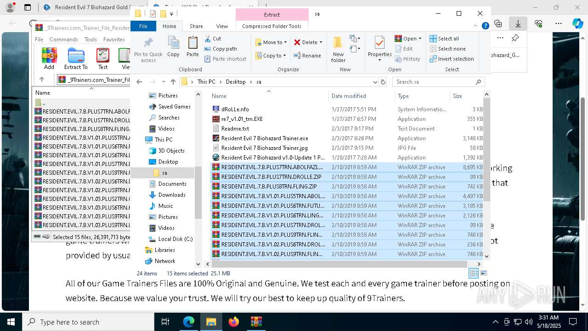Select the dRoLLe.nfo file

tap(235, 109)
